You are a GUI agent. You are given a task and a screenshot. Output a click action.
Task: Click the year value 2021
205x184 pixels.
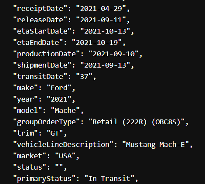(59, 99)
